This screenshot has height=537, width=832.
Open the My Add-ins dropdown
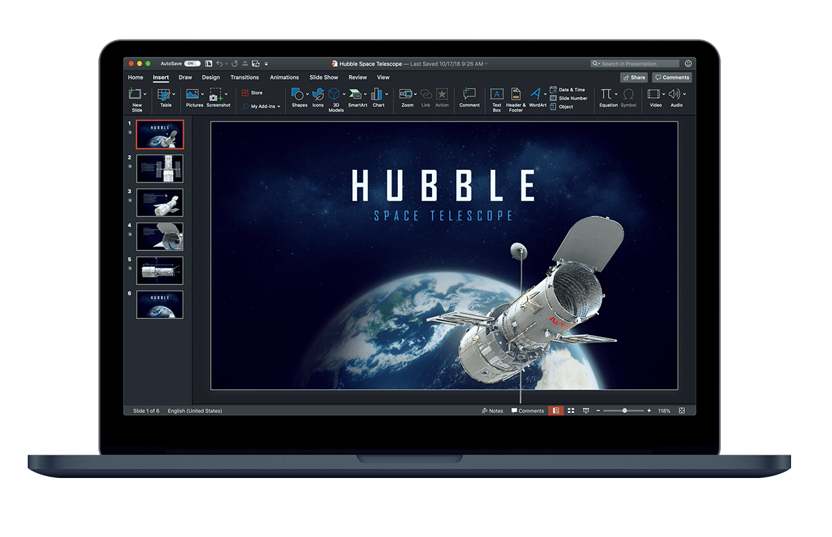pyautogui.click(x=261, y=106)
